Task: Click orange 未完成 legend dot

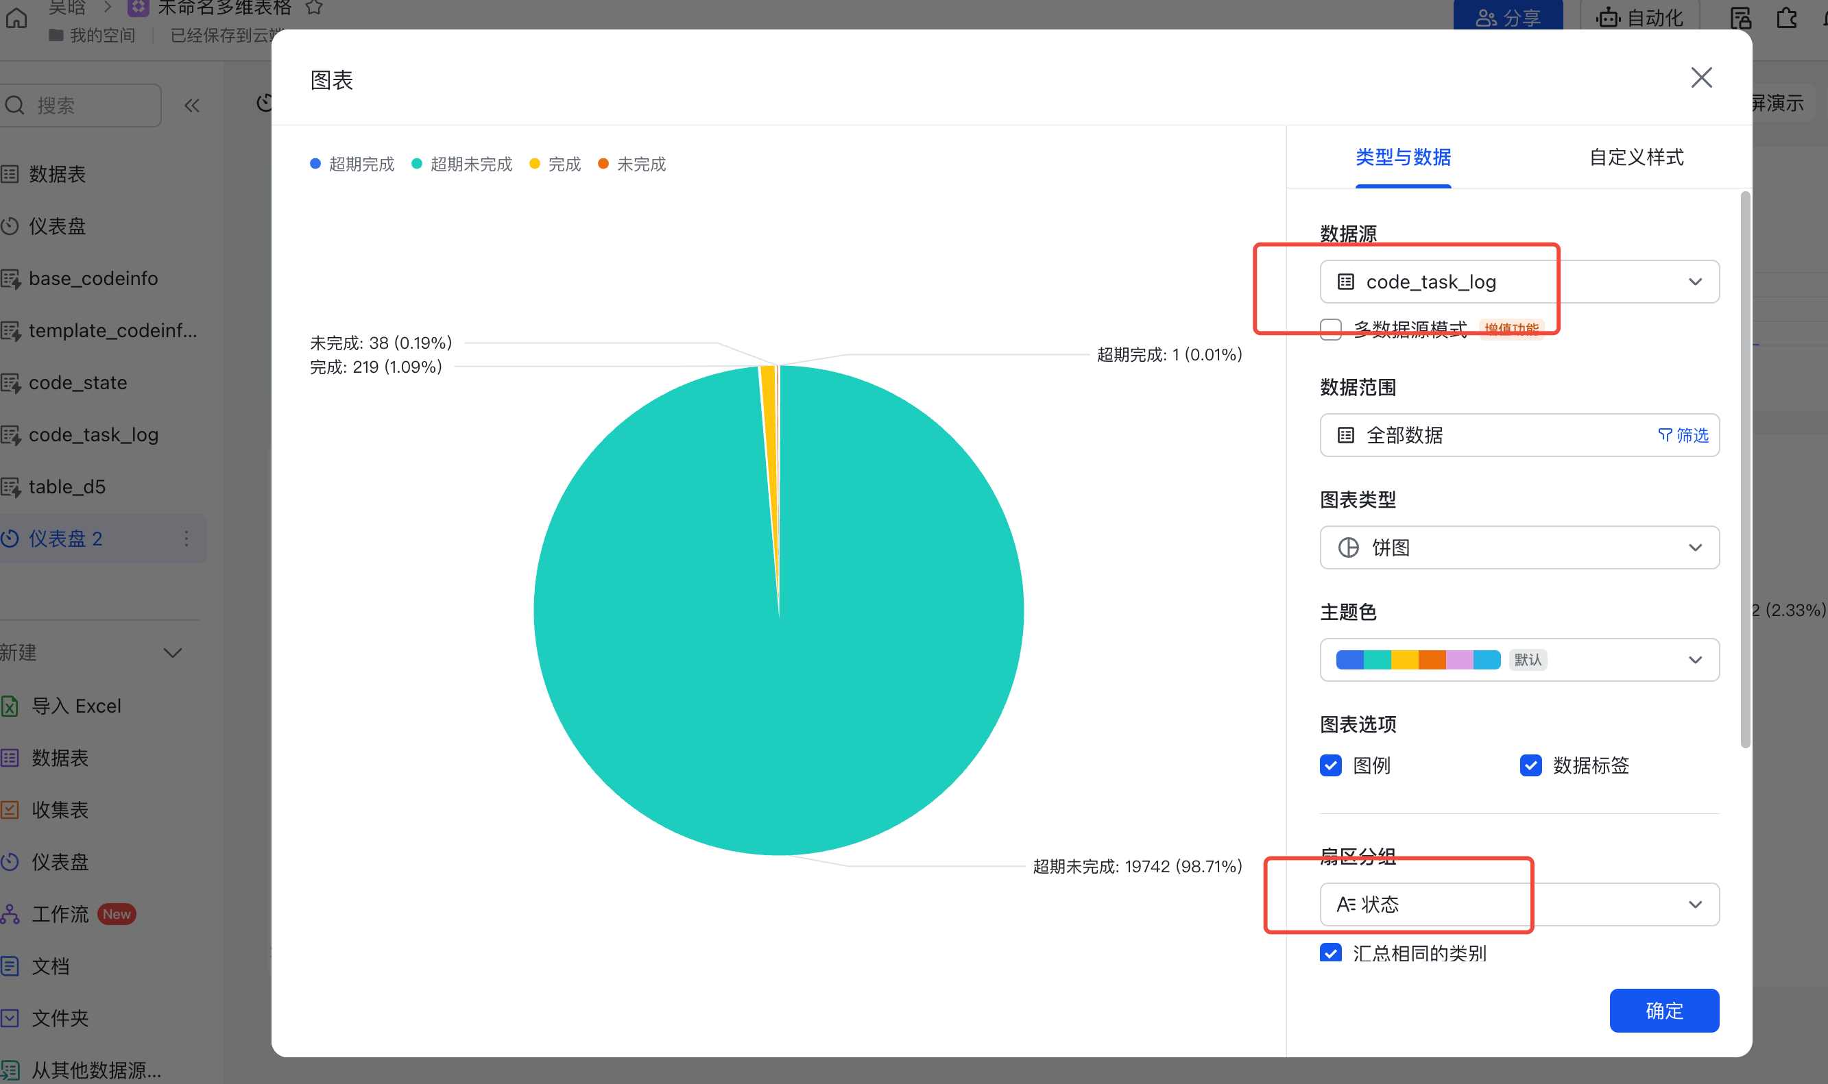Action: click(603, 164)
